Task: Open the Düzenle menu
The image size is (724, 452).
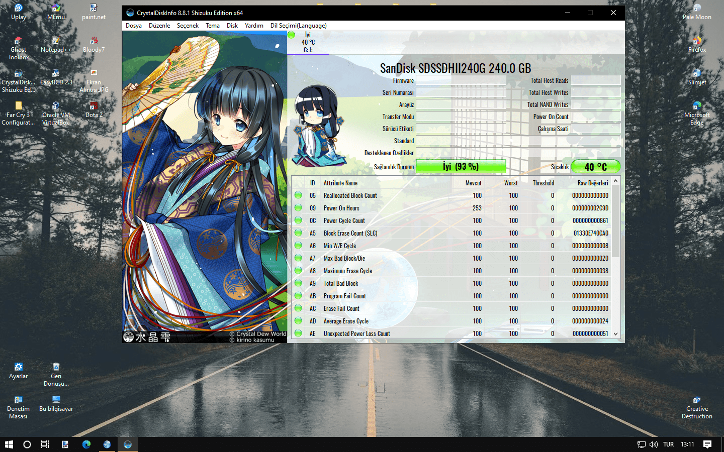Action: pyautogui.click(x=159, y=26)
